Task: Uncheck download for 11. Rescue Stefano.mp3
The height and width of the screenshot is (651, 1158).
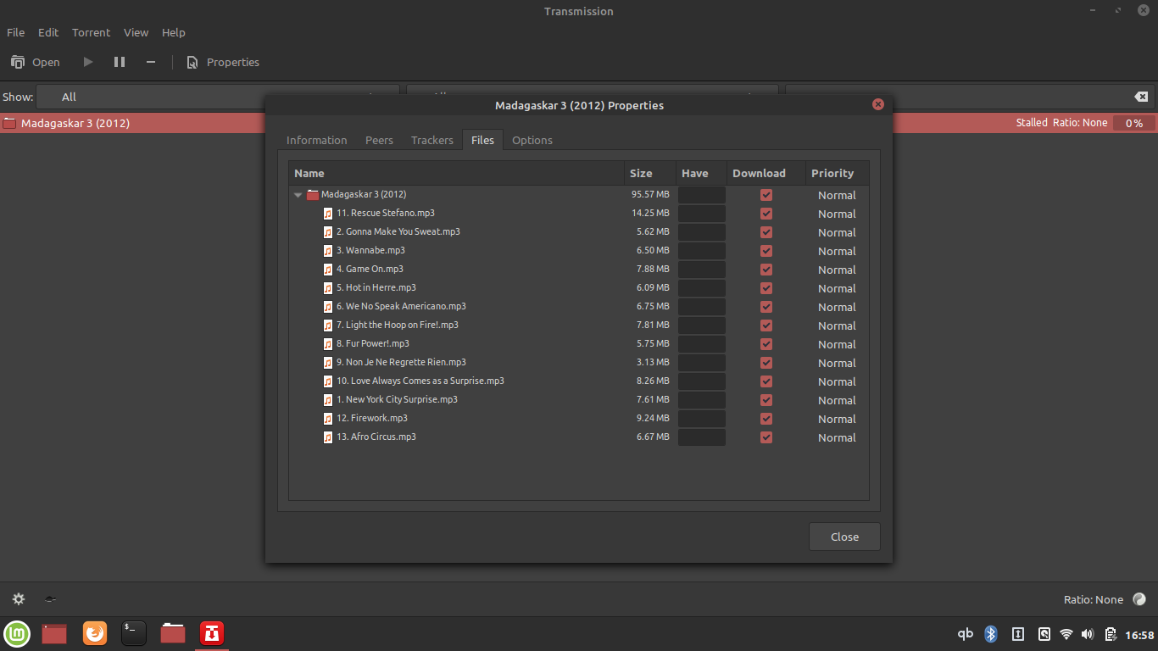Action: (766, 214)
